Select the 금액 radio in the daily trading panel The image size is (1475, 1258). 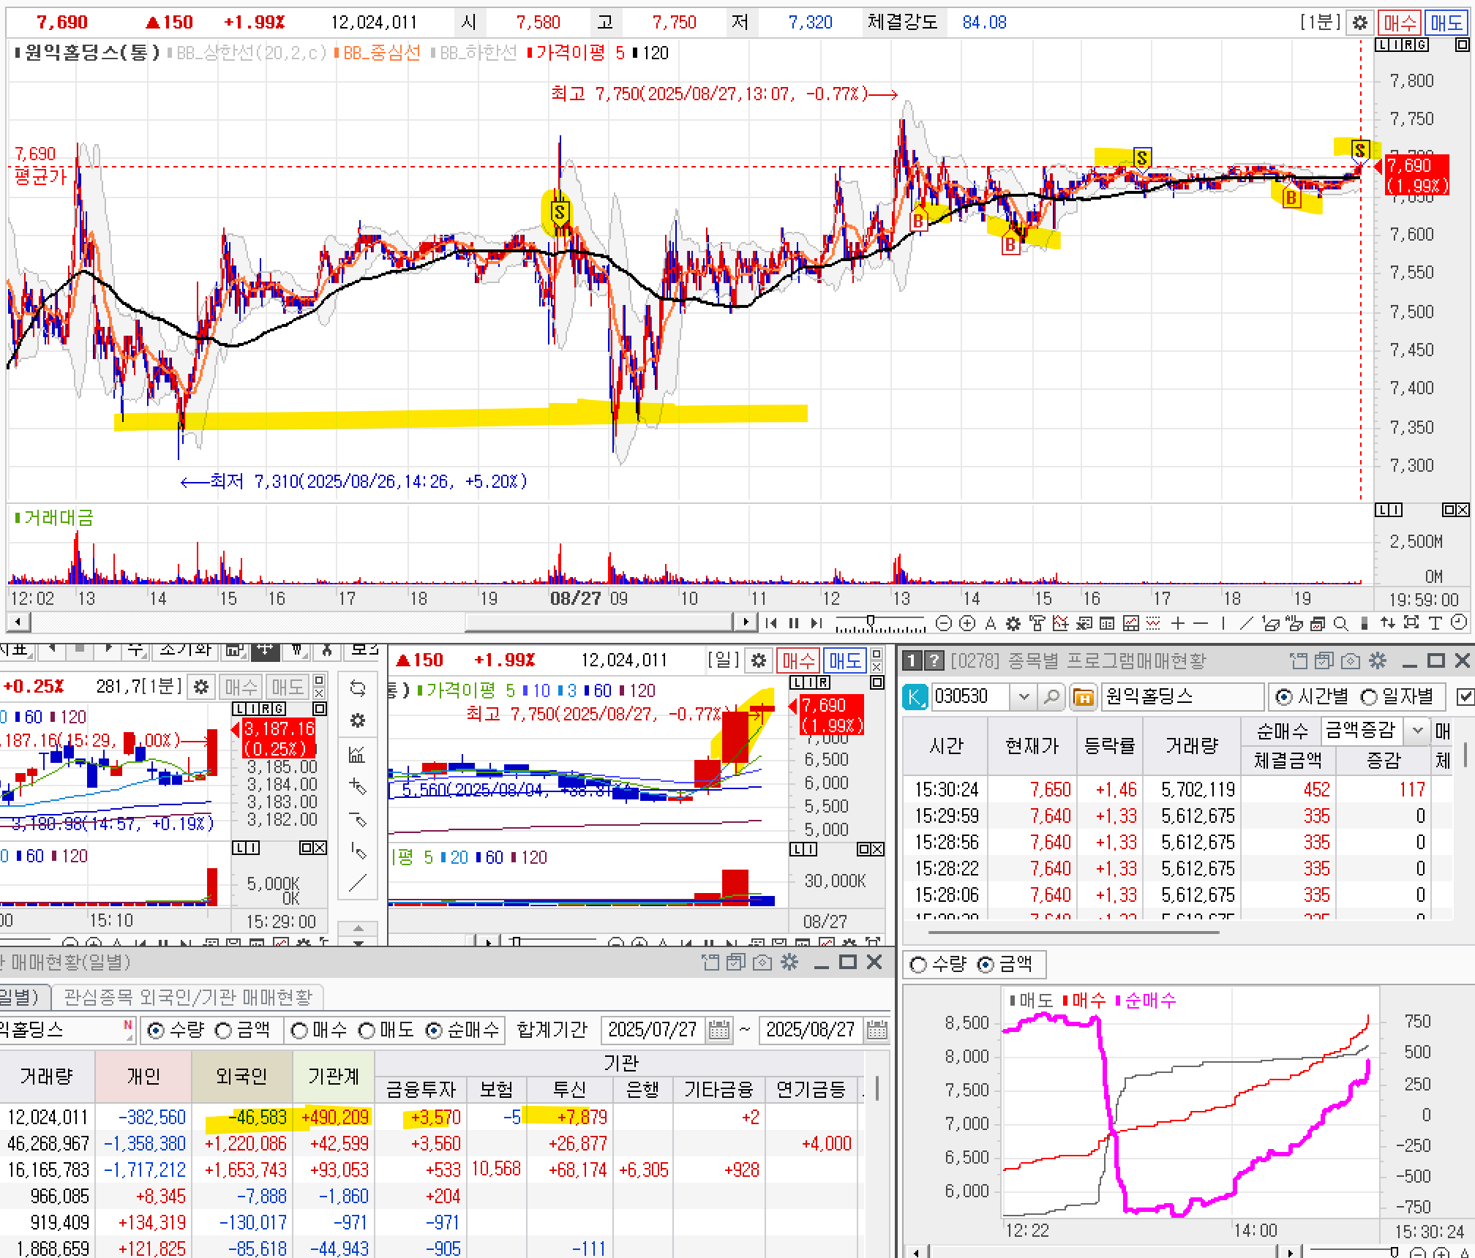click(x=223, y=1030)
